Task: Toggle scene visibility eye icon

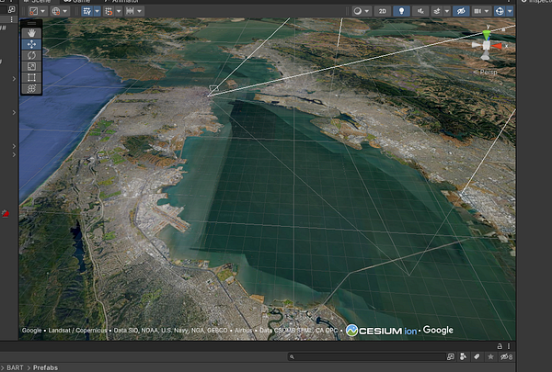Action: pyautogui.click(x=461, y=11)
